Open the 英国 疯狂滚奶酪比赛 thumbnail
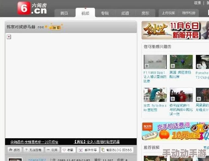The width and height of the screenshot is (209, 161). (x=181, y=62)
